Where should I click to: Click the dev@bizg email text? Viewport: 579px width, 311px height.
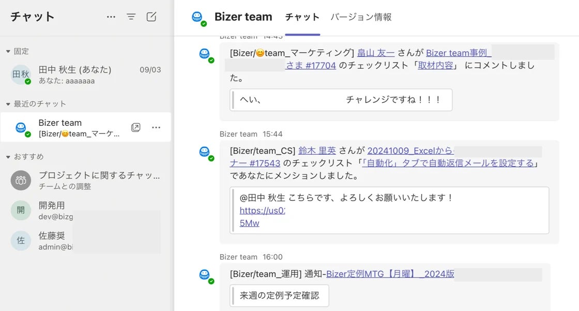click(x=56, y=217)
